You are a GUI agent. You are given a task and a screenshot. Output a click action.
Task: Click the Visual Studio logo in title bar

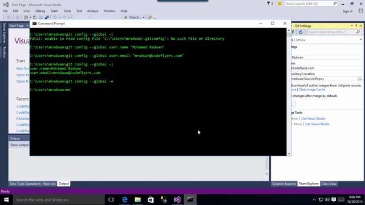click(x=6, y=5)
